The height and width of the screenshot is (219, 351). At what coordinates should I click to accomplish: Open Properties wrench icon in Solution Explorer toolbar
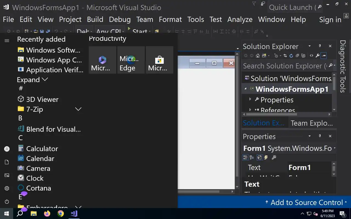318,56
